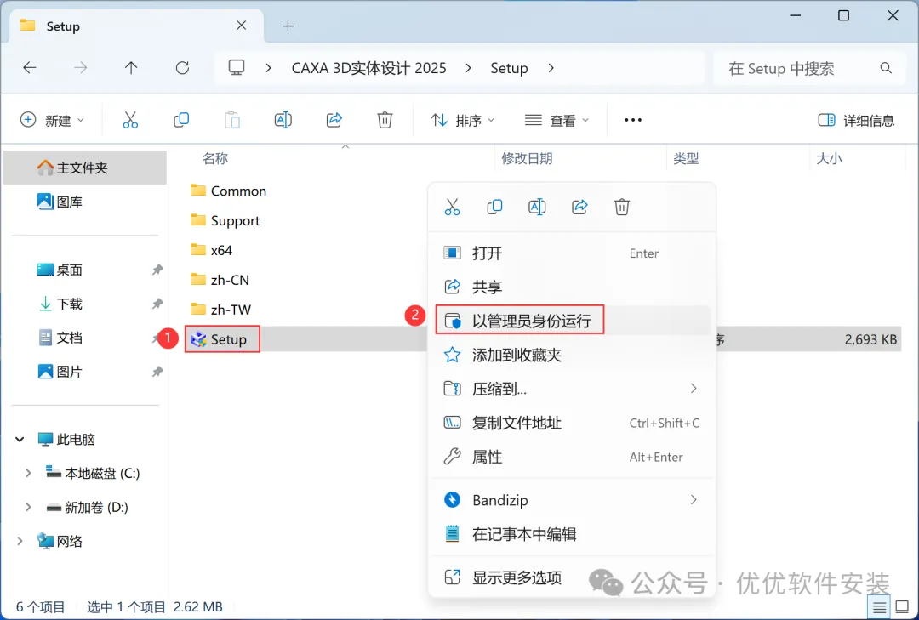The height and width of the screenshot is (620, 919).
Task: Click the Share icon in the toolbar
Action: pyautogui.click(x=334, y=120)
